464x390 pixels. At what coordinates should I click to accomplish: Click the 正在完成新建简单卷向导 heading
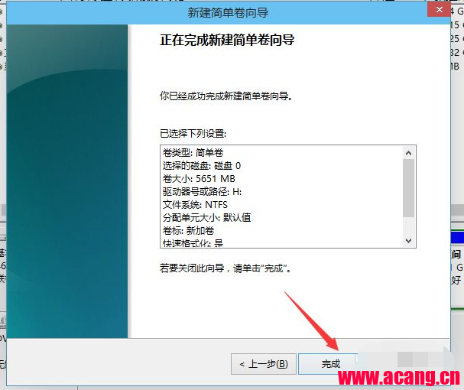[x=227, y=40]
